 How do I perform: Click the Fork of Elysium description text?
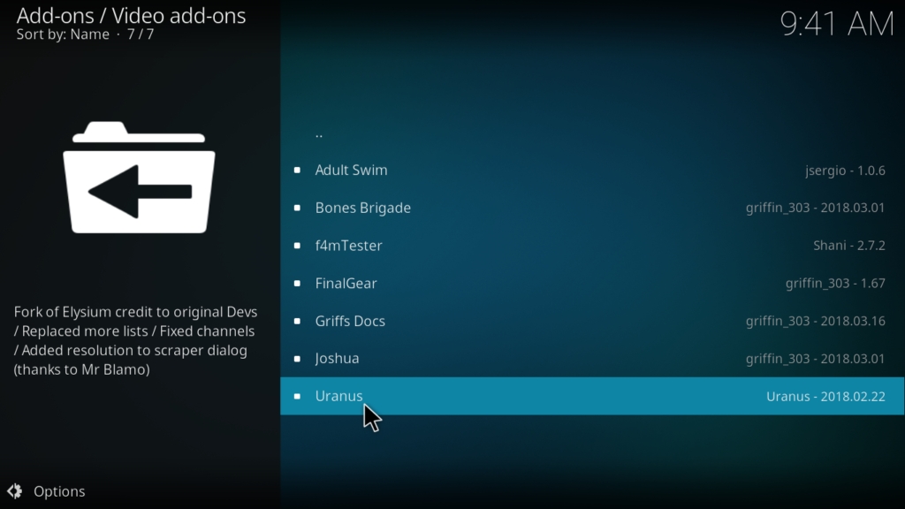coord(135,340)
